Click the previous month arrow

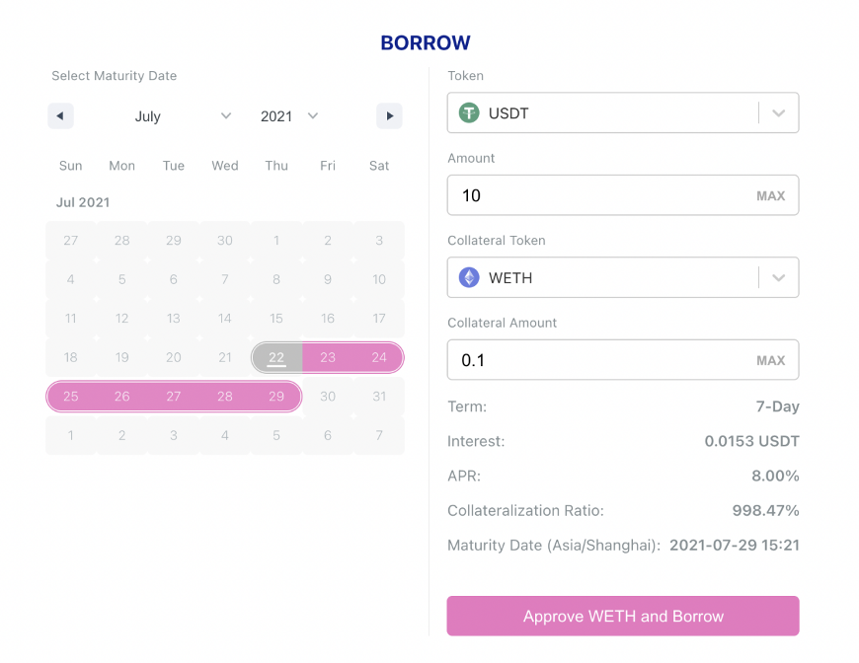point(60,116)
